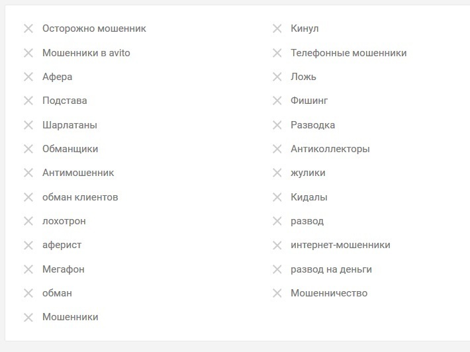Remove the 'Антимошенник' tag

28,173
